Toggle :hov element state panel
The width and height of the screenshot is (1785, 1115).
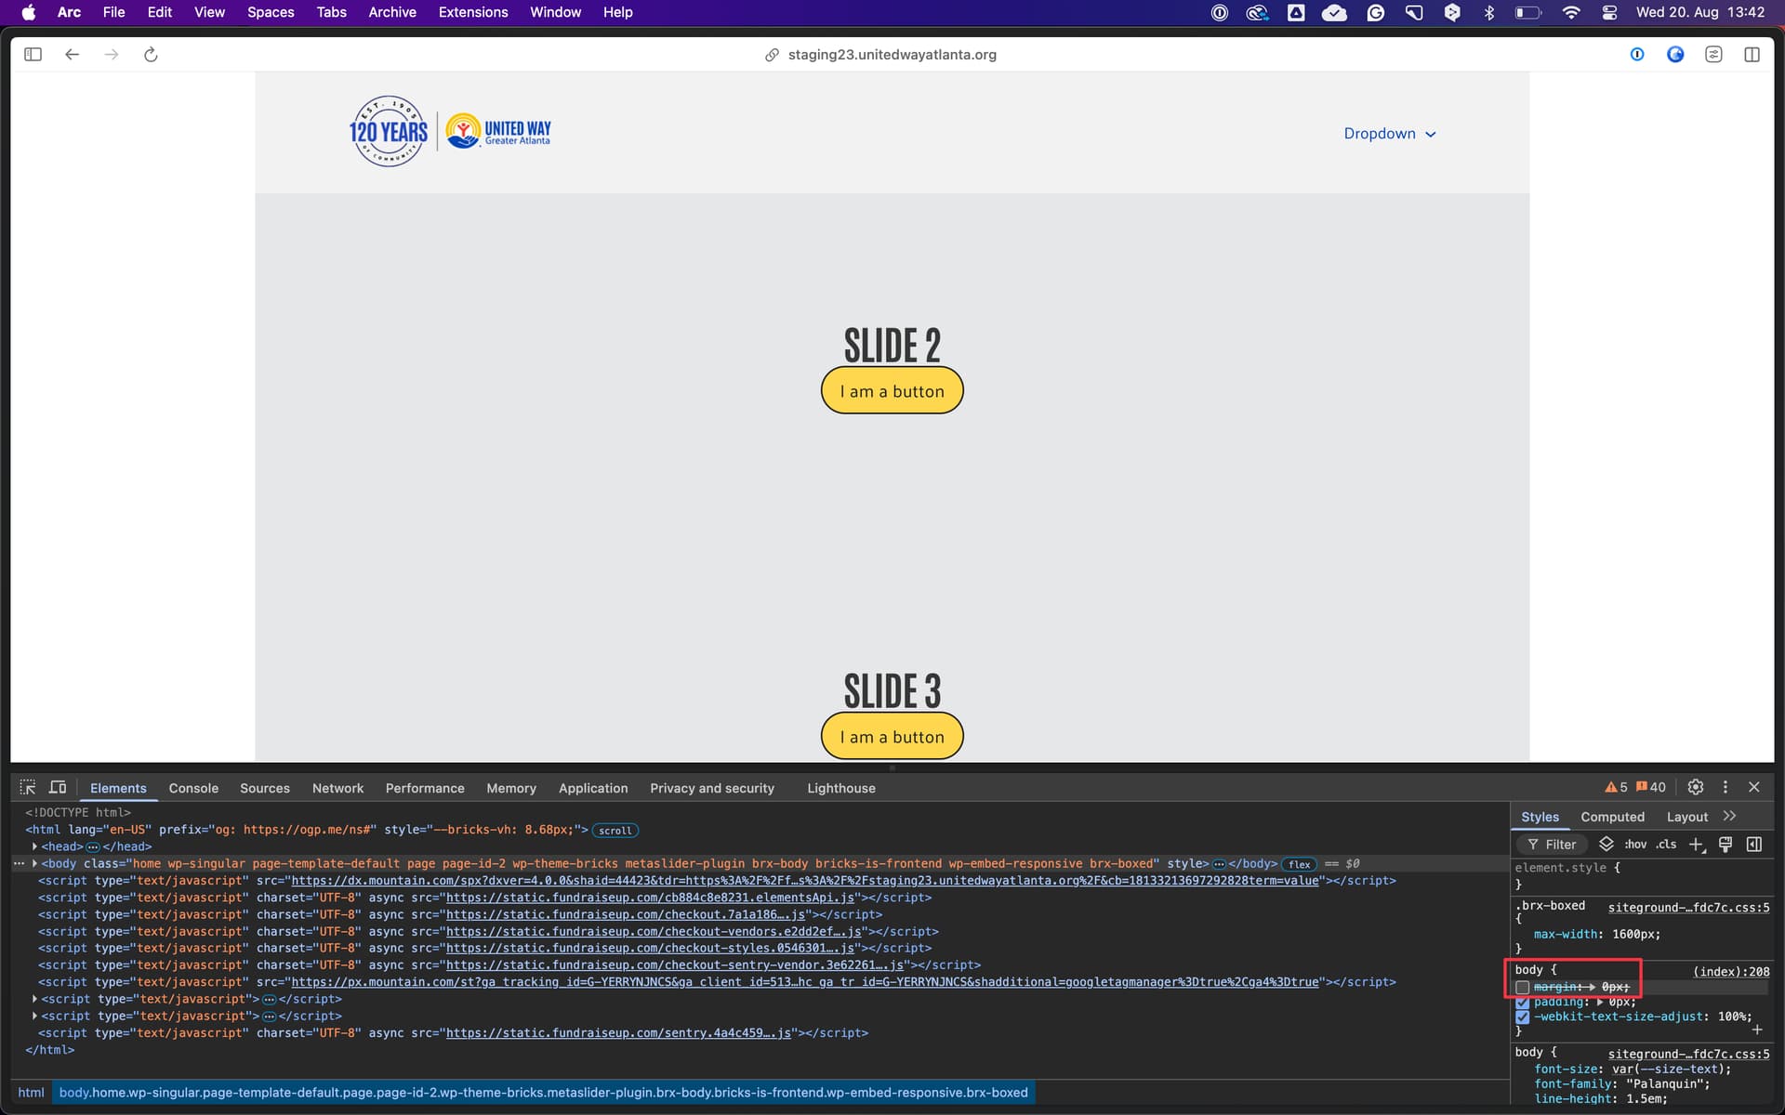pyautogui.click(x=1635, y=844)
